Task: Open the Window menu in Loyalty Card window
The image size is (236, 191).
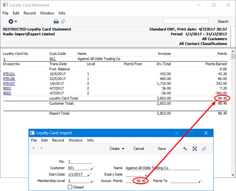Action: [x=75, y=140]
